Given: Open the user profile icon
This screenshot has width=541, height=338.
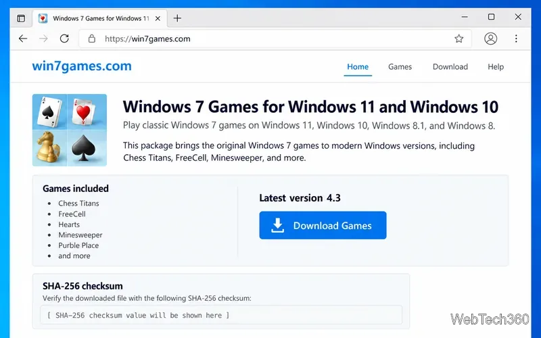Looking at the screenshot, I should tap(490, 39).
